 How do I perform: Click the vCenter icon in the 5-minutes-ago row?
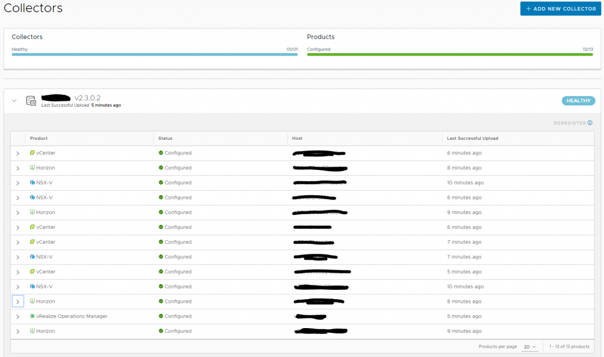pos(32,271)
